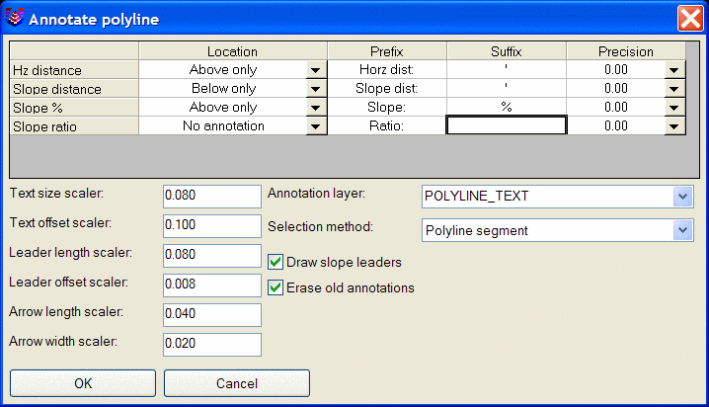The image size is (709, 407).
Task: Expand the Selection method dropdown
Action: tap(682, 230)
